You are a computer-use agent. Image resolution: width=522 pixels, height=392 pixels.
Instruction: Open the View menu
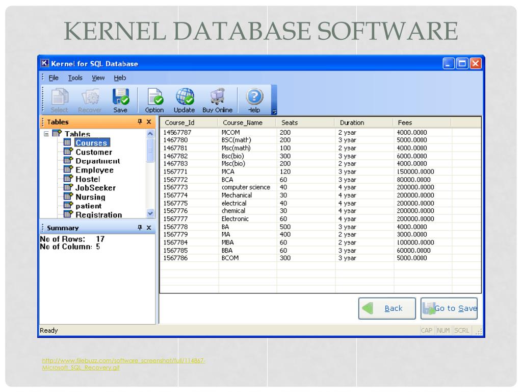[98, 78]
